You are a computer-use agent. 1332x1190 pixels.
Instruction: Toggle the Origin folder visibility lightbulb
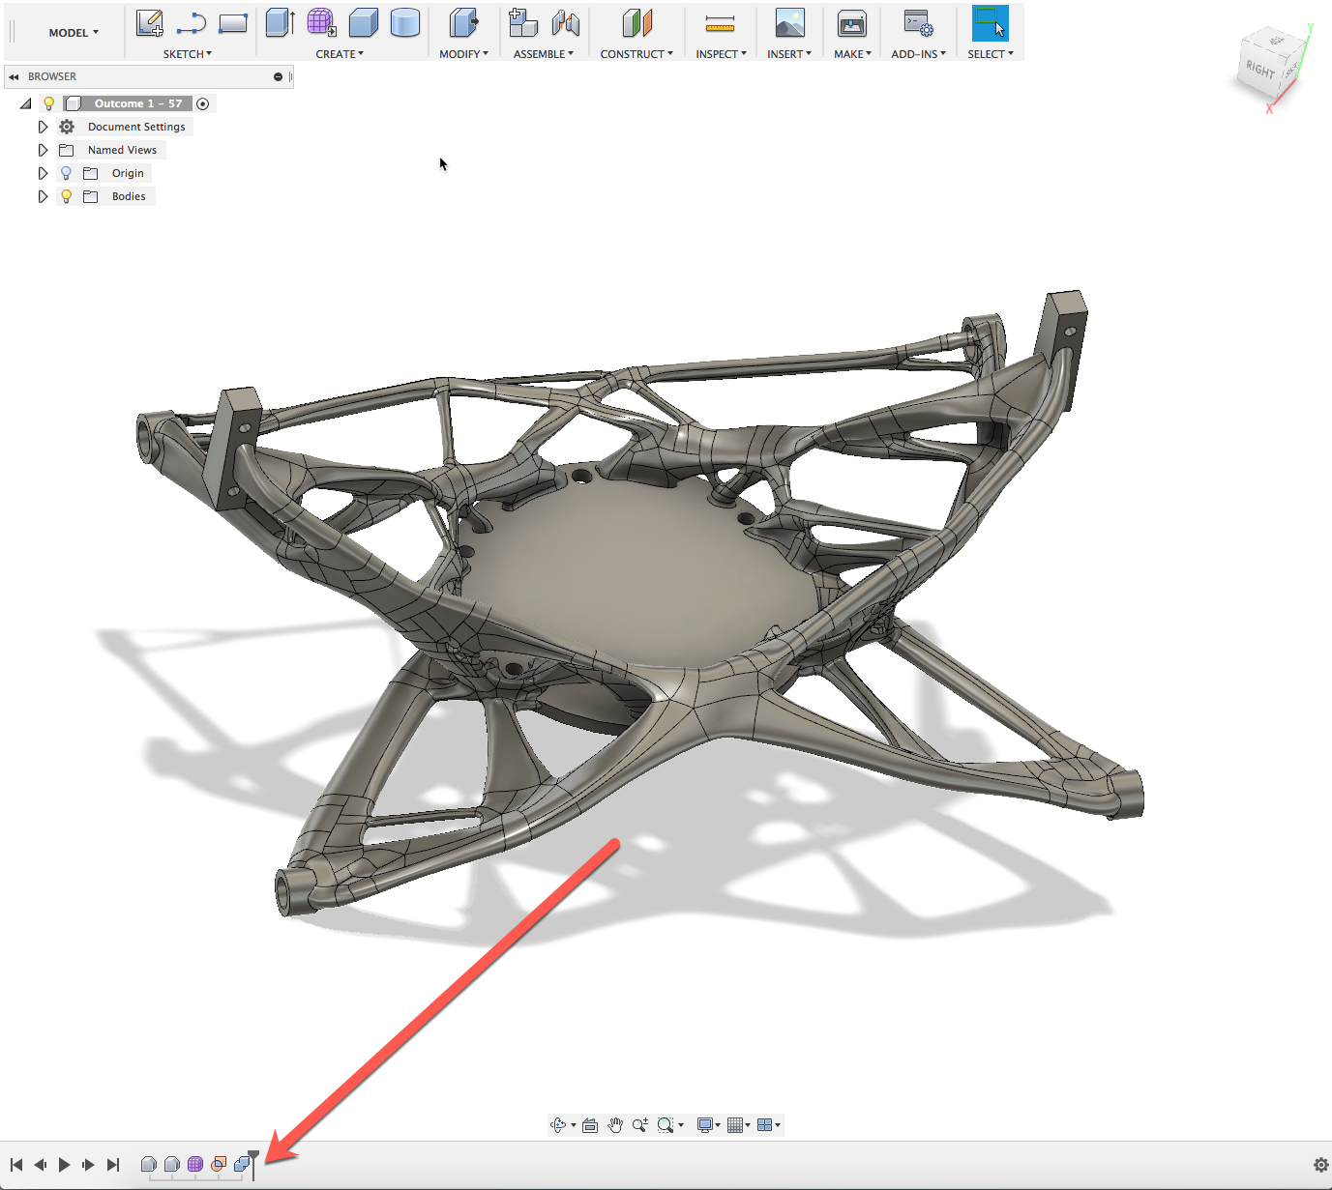tap(66, 173)
